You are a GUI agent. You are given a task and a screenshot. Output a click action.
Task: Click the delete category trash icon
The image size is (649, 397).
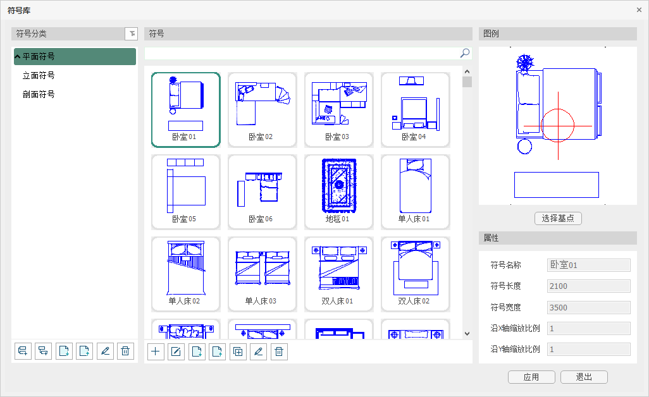(x=126, y=351)
